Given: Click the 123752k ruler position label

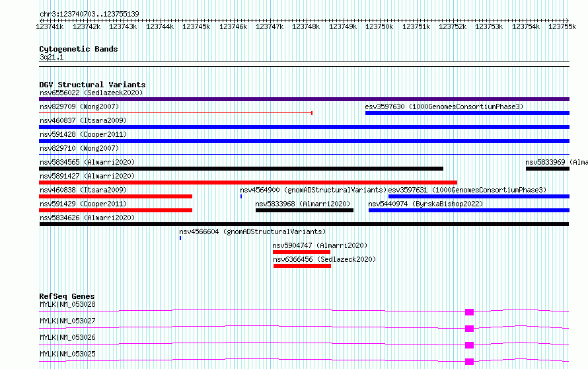Looking at the screenshot, I should coord(453,26).
